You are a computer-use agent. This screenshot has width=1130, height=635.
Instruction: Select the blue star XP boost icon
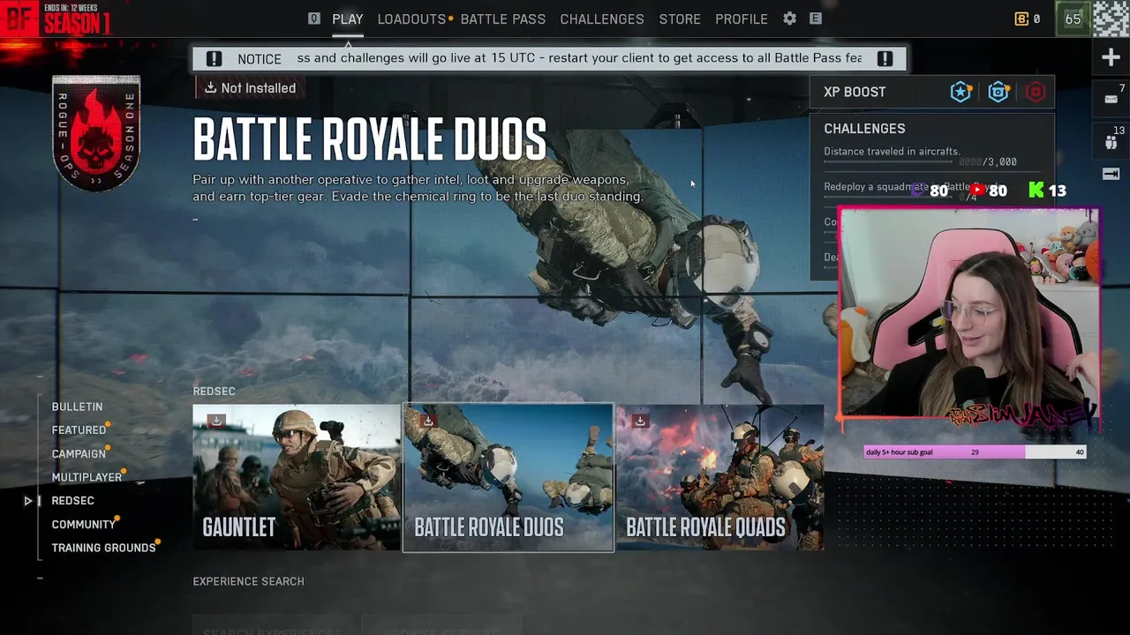[960, 92]
